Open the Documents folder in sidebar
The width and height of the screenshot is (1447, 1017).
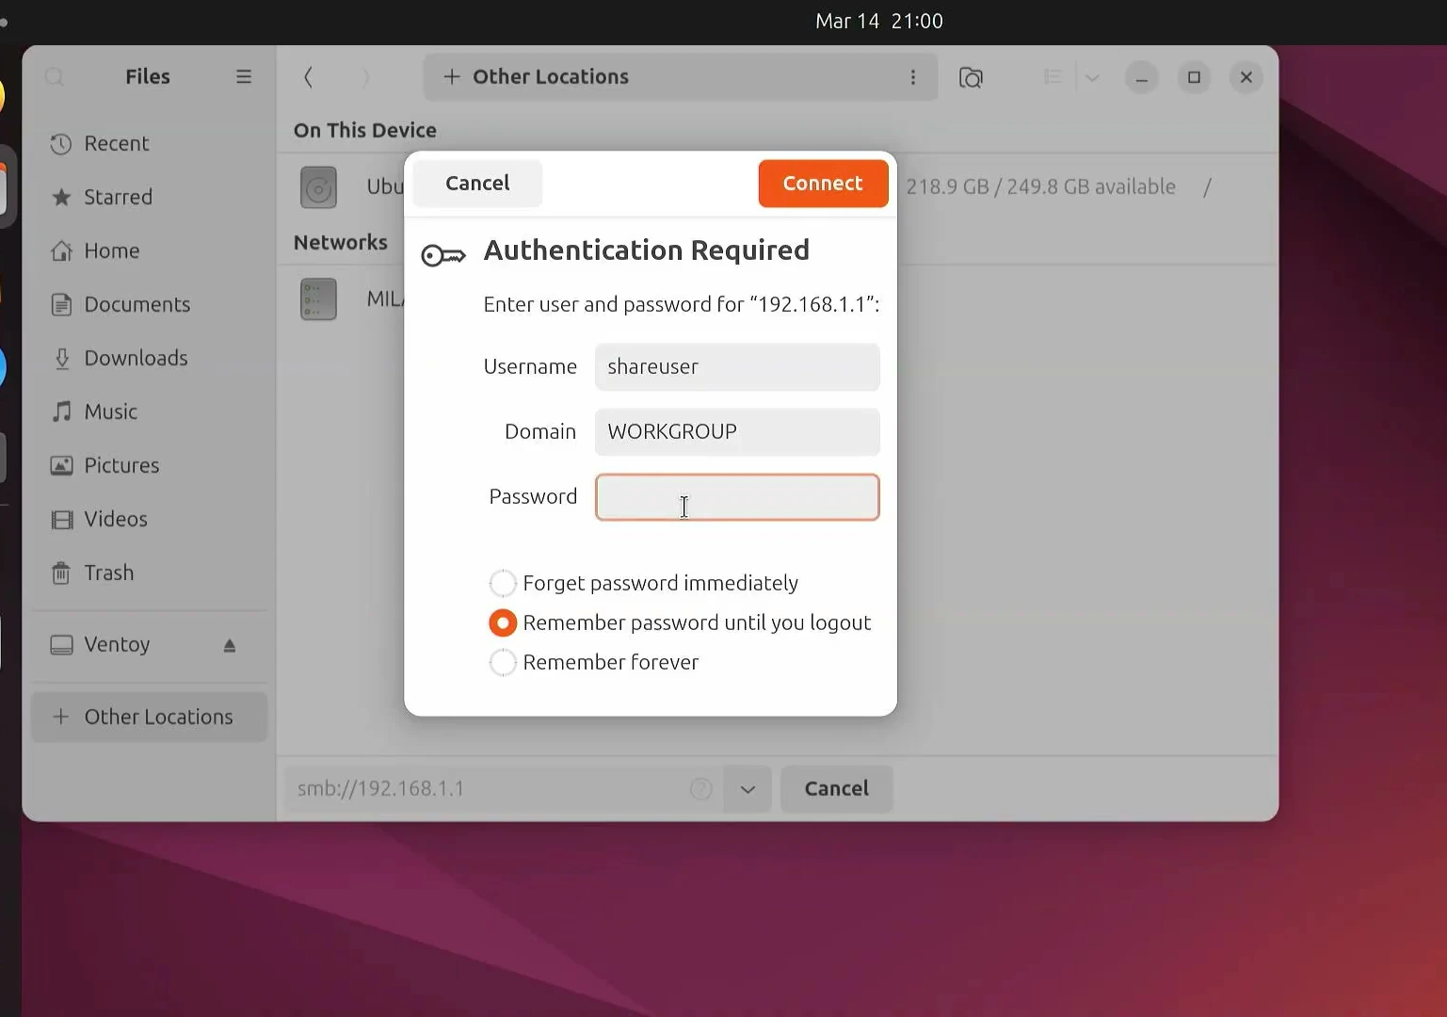pos(149,304)
